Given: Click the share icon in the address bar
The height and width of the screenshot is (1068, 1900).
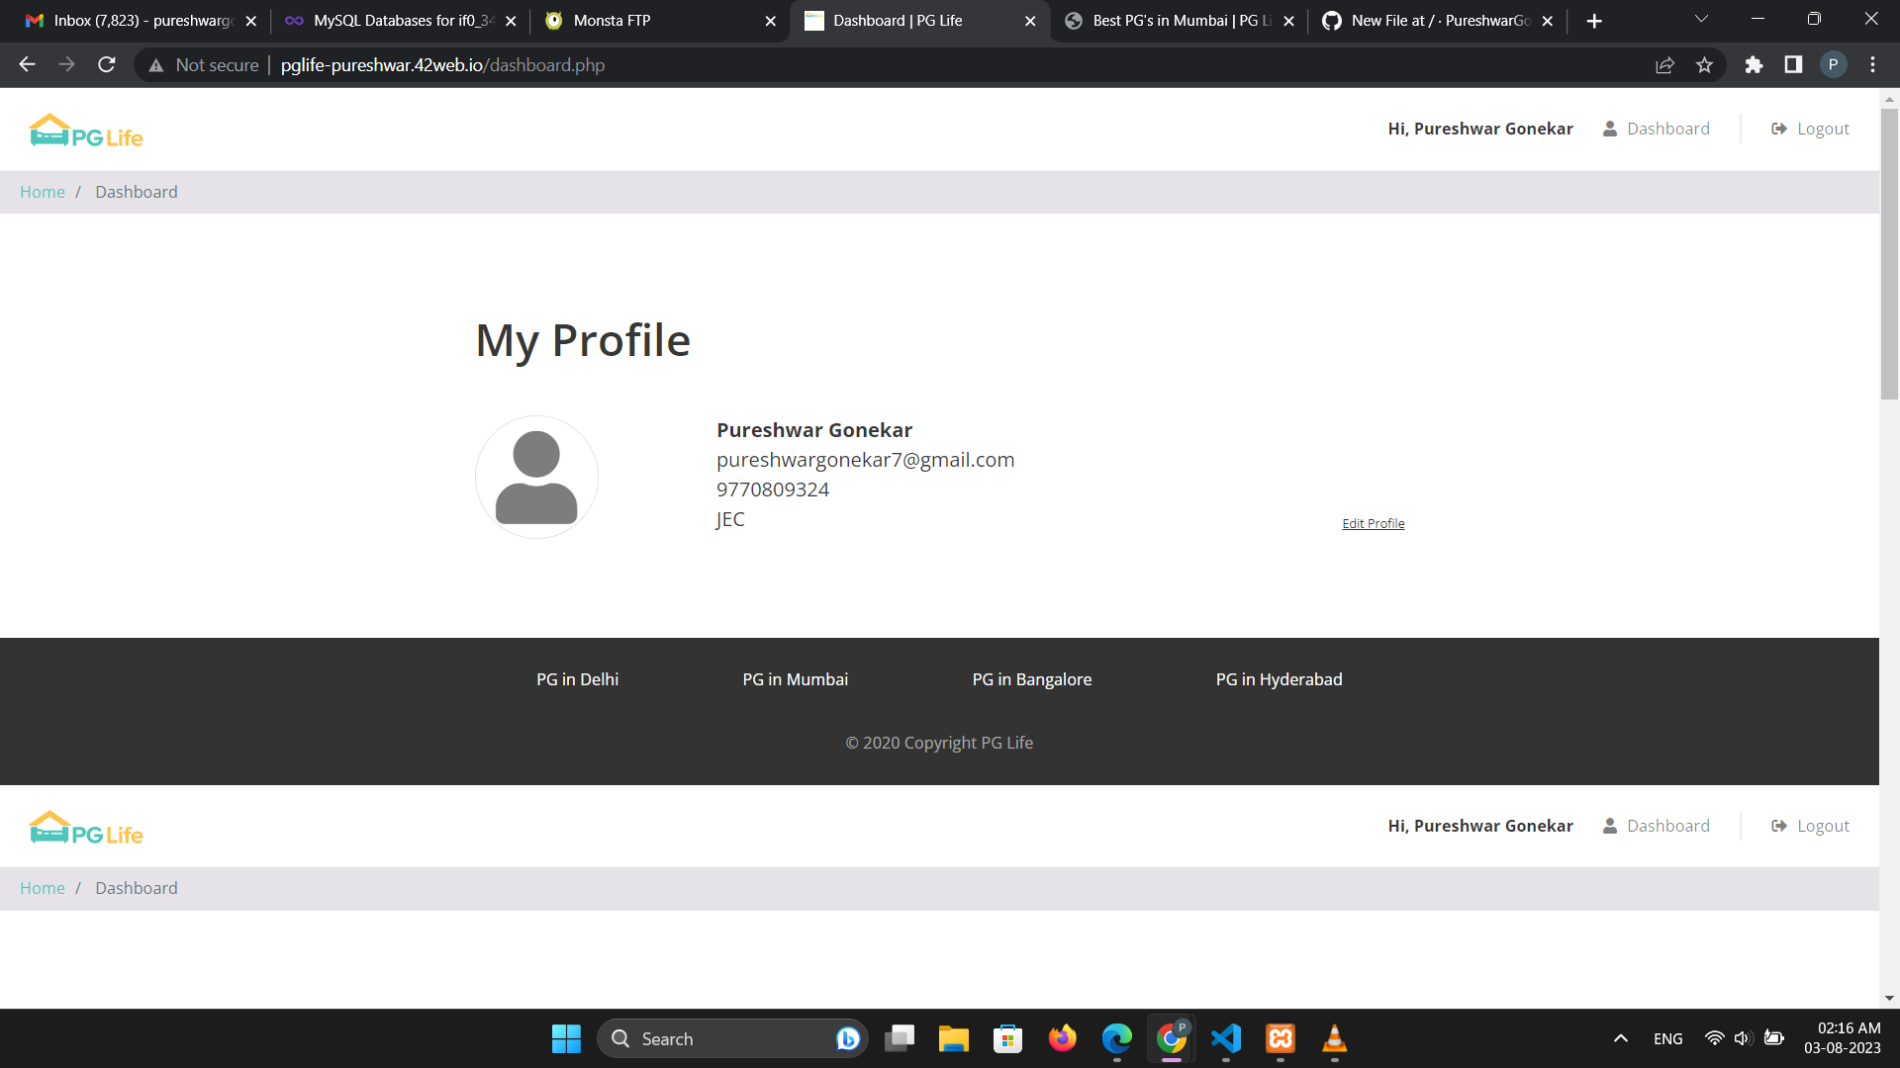Looking at the screenshot, I should (1665, 64).
